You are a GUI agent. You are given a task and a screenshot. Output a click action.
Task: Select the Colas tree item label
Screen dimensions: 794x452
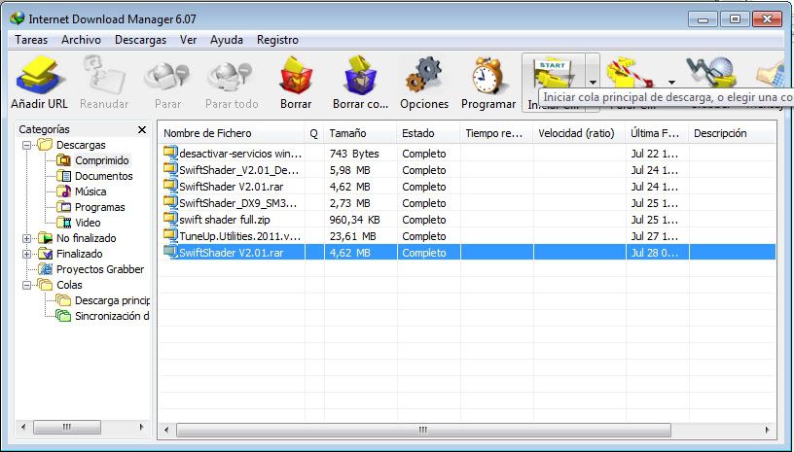[69, 285]
